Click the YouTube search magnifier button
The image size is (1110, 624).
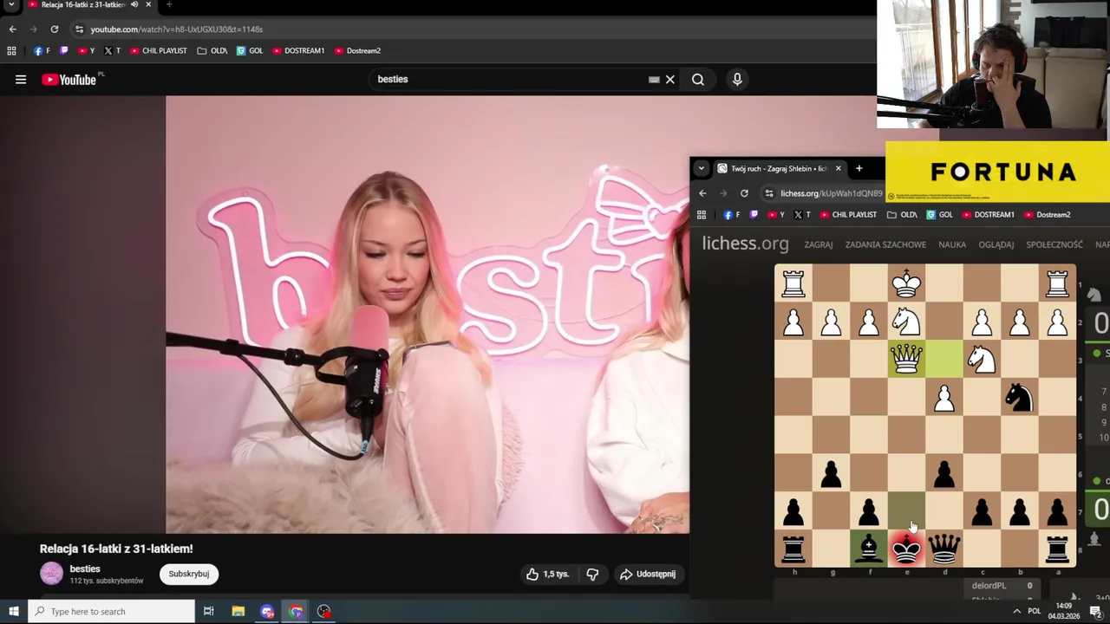(x=698, y=80)
